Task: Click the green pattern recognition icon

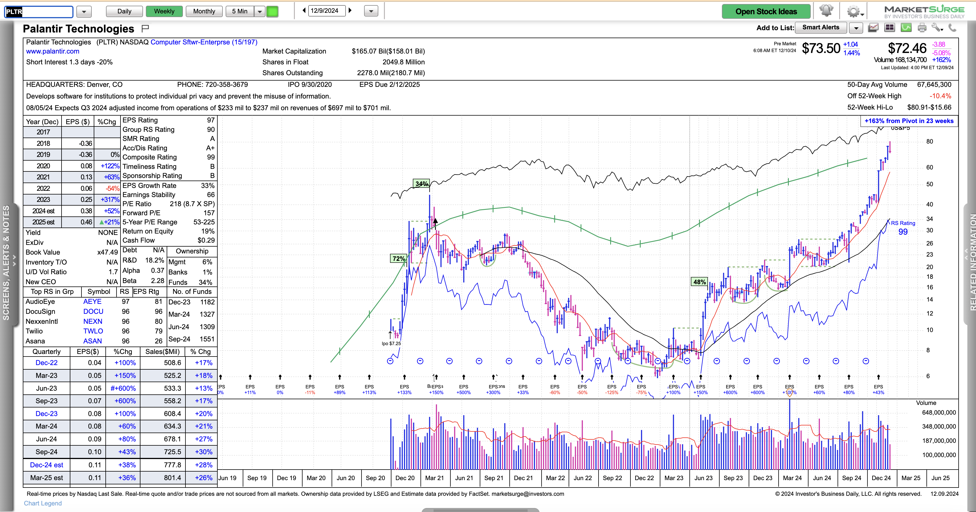Action: [x=906, y=28]
